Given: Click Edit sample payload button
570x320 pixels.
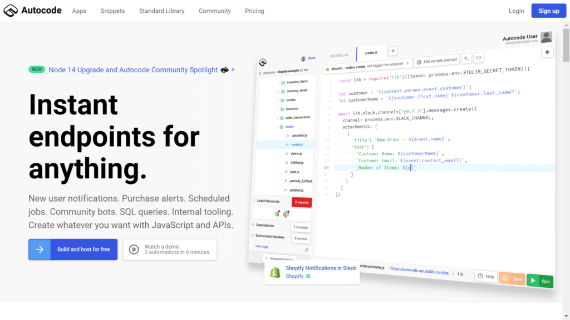Looking at the screenshot, I should pyautogui.click(x=436, y=61).
